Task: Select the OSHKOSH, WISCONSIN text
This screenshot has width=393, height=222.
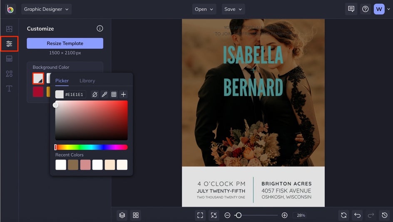Action: coord(286,197)
